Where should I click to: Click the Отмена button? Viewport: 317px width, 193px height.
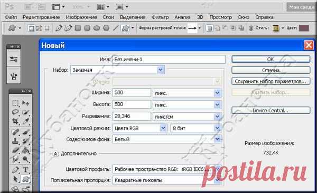pos(271,70)
